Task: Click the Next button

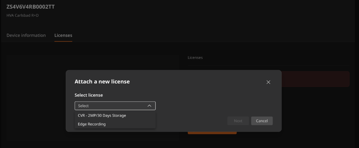Action: 238,121
